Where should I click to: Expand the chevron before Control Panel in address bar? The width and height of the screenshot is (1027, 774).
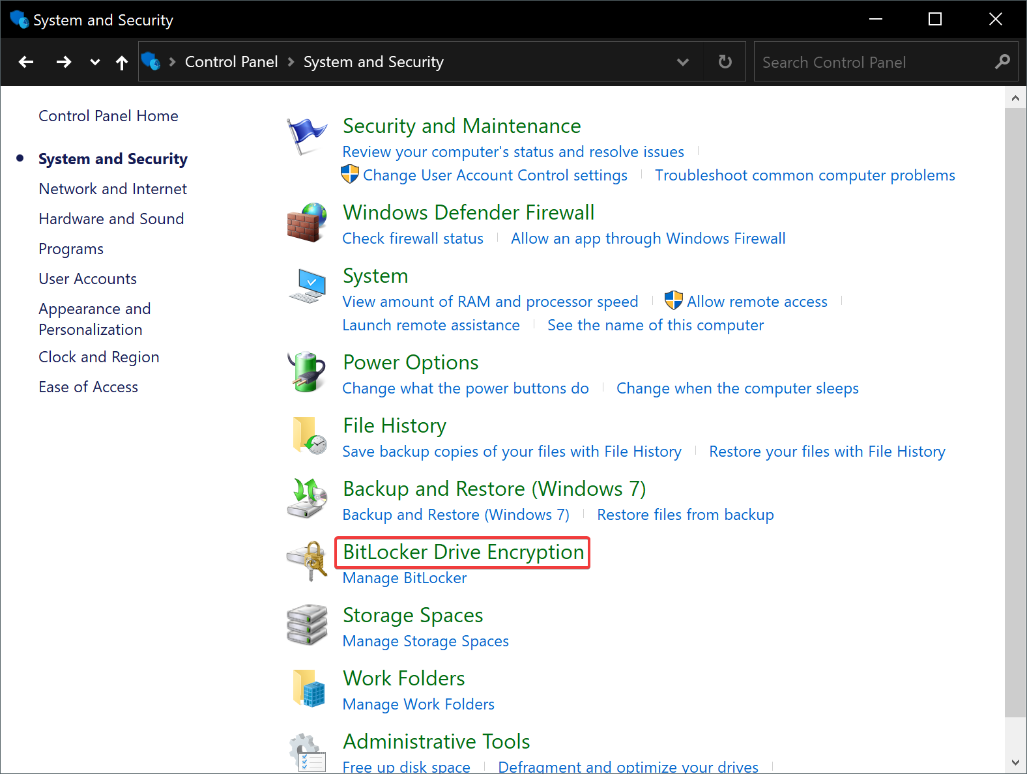point(173,62)
